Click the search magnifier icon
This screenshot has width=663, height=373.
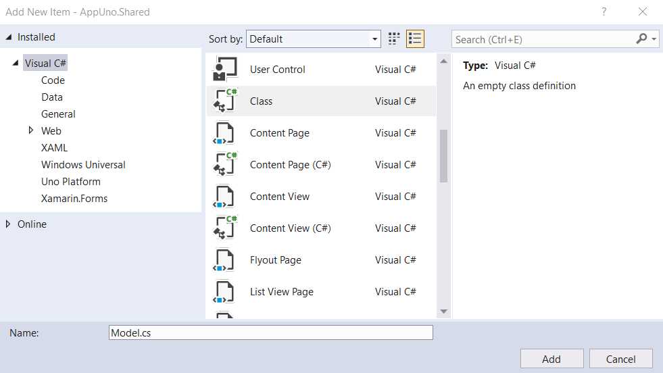click(x=641, y=39)
